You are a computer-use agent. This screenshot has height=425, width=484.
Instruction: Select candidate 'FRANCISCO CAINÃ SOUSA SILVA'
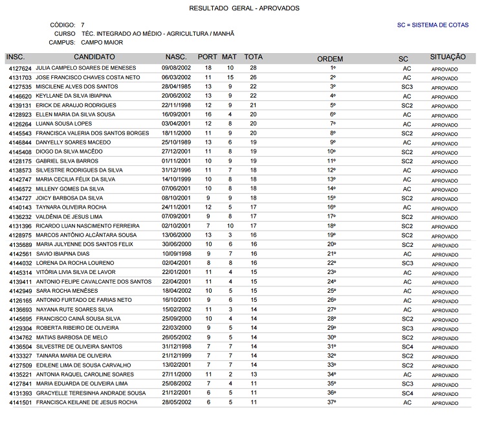click(x=78, y=319)
